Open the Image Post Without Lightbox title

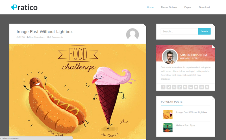pyautogui.click(x=45, y=32)
